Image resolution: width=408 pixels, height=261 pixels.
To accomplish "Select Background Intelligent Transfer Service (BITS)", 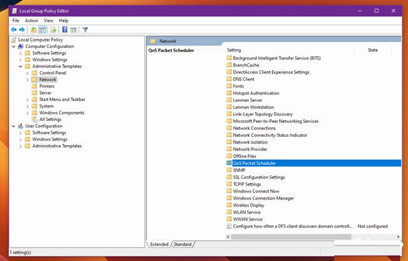I will pyautogui.click(x=276, y=58).
